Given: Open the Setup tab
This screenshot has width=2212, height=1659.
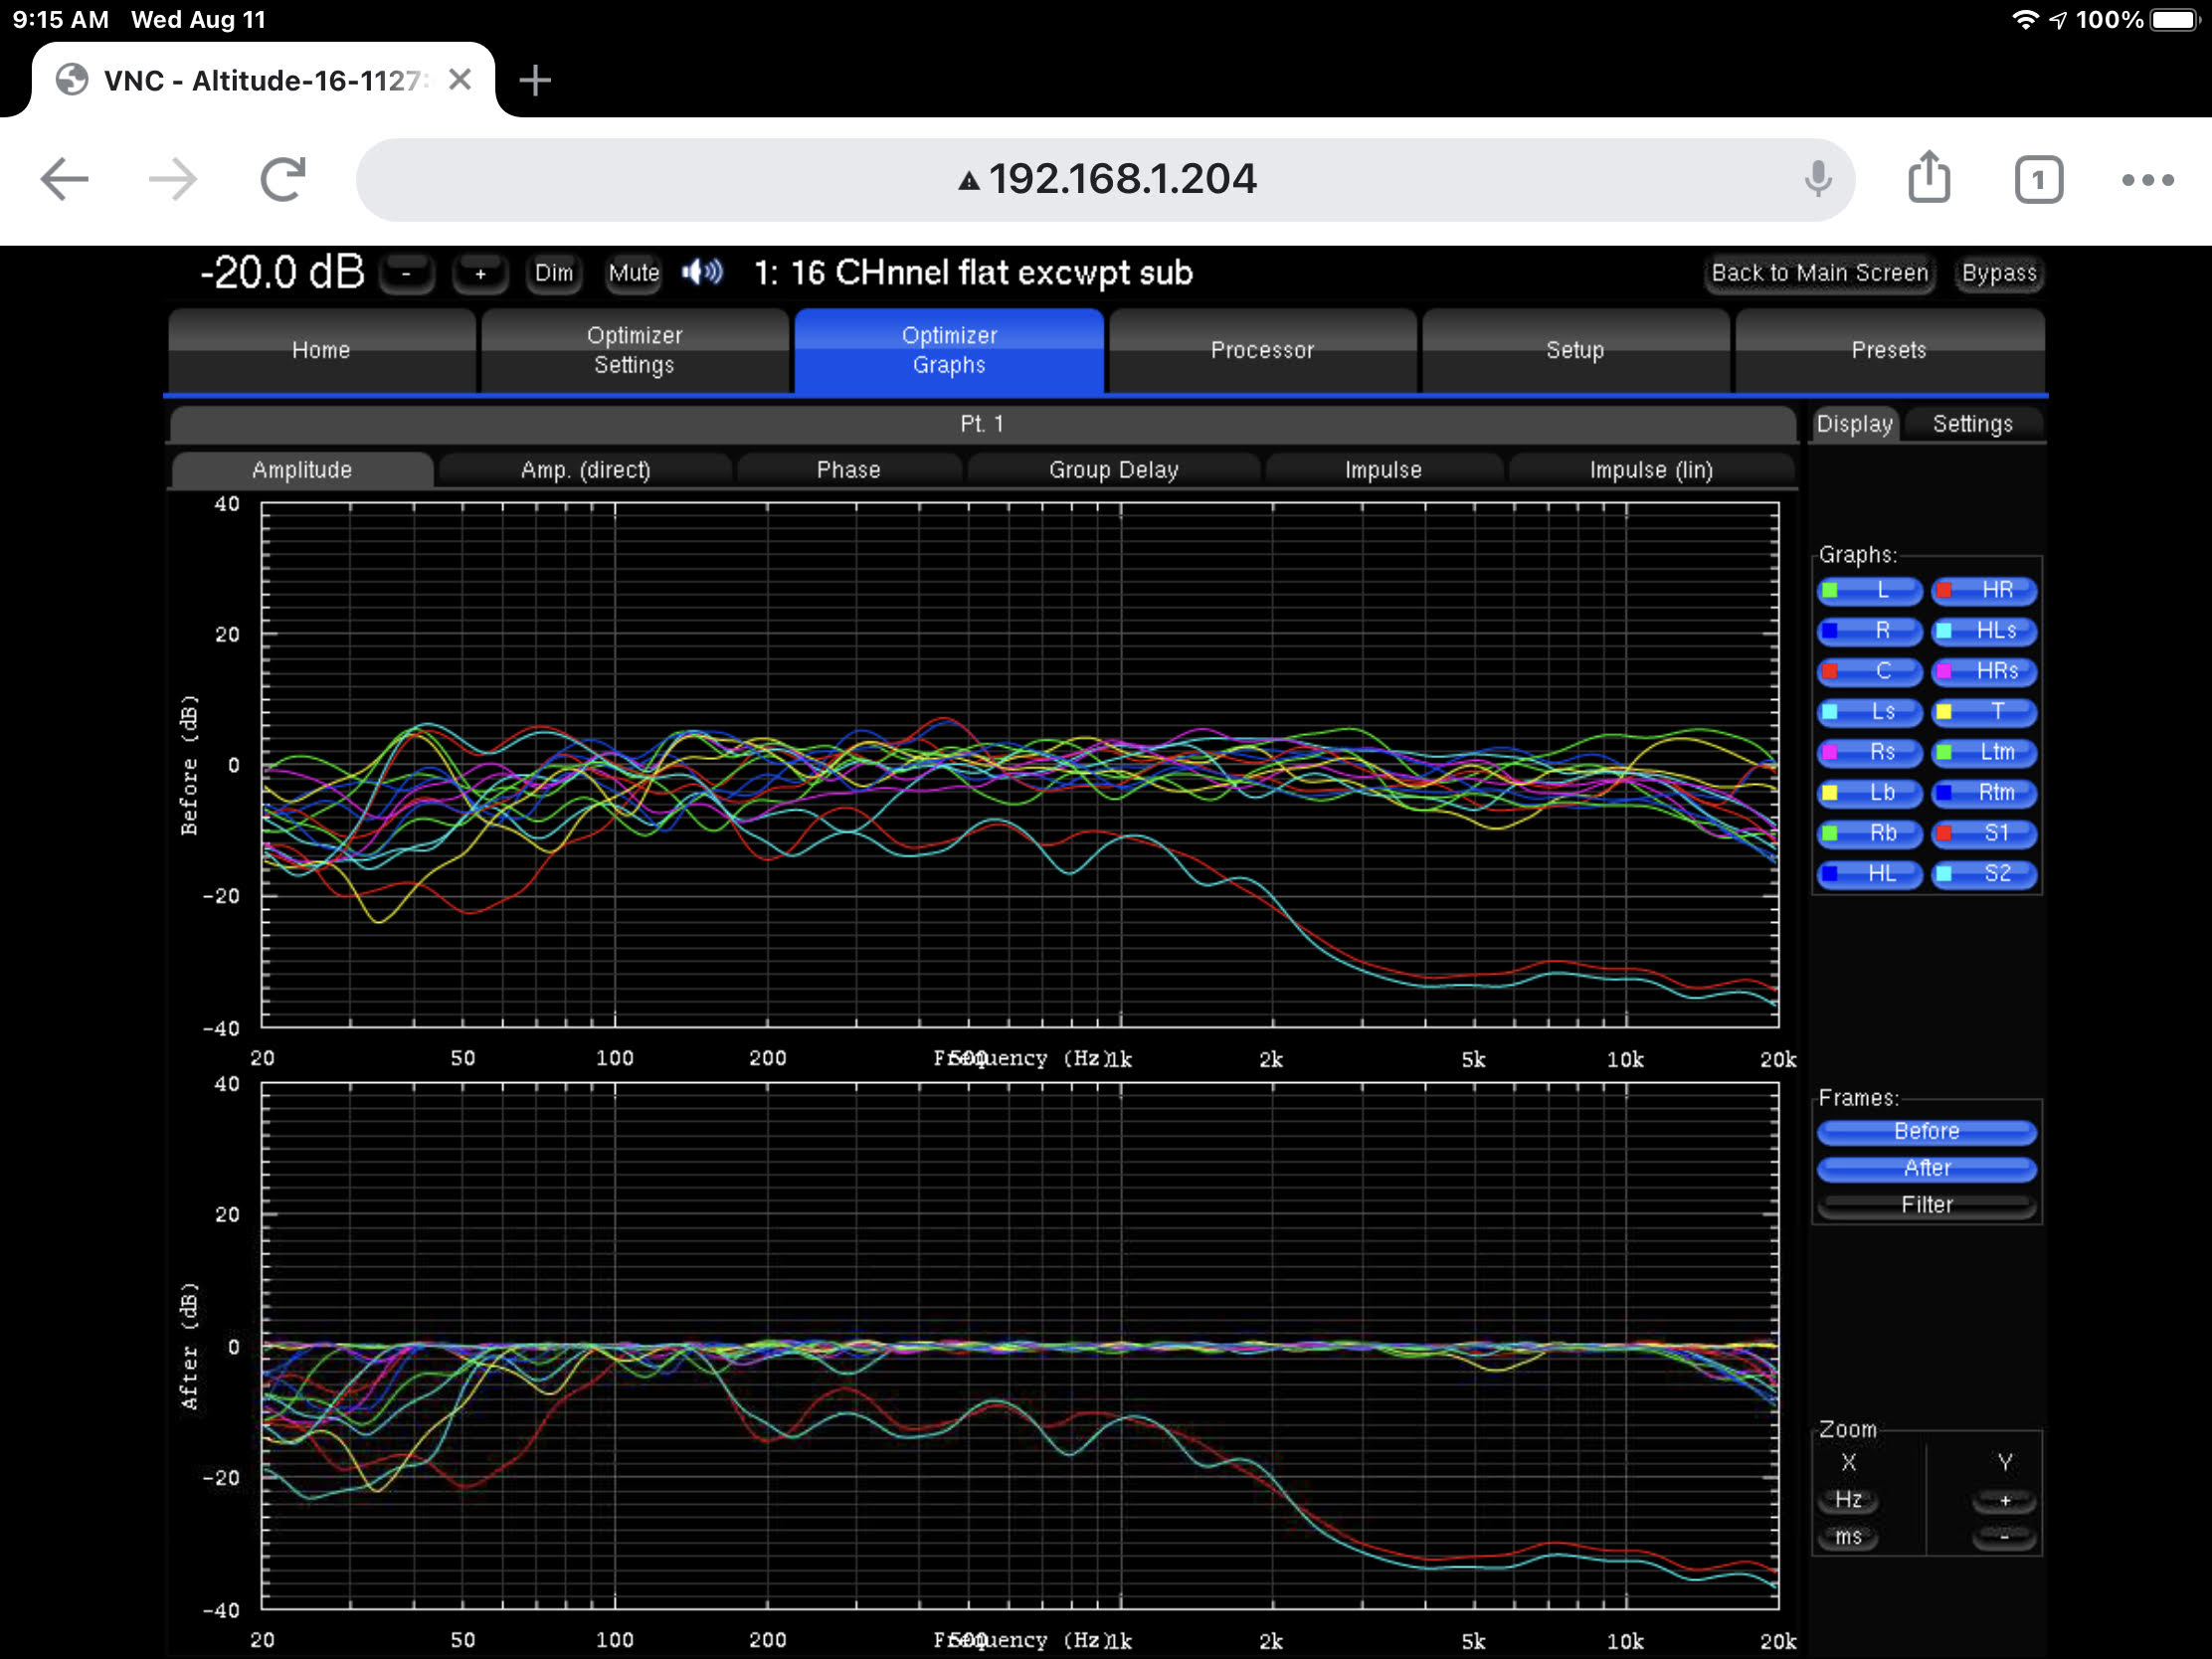Looking at the screenshot, I should [x=1575, y=350].
